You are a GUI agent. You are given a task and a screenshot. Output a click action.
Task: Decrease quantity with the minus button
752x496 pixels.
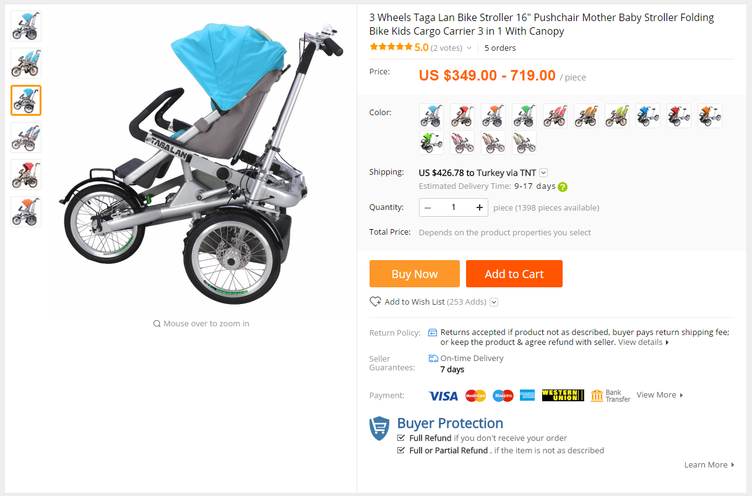click(x=428, y=207)
